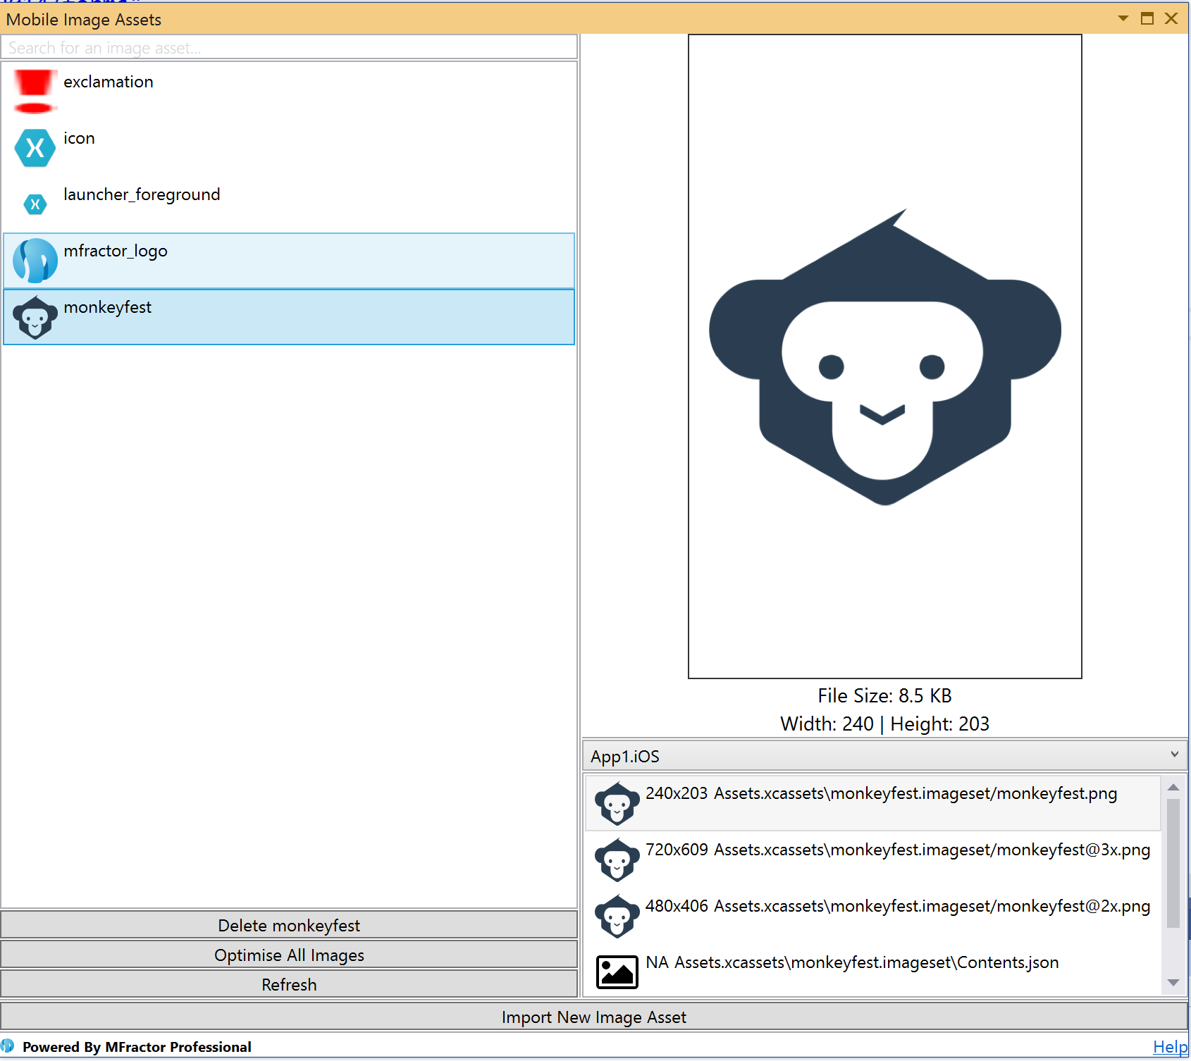Select the Xamarin icon asset thumbnail
This screenshot has height=1061, width=1191.
pyautogui.click(x=35, y=148)
